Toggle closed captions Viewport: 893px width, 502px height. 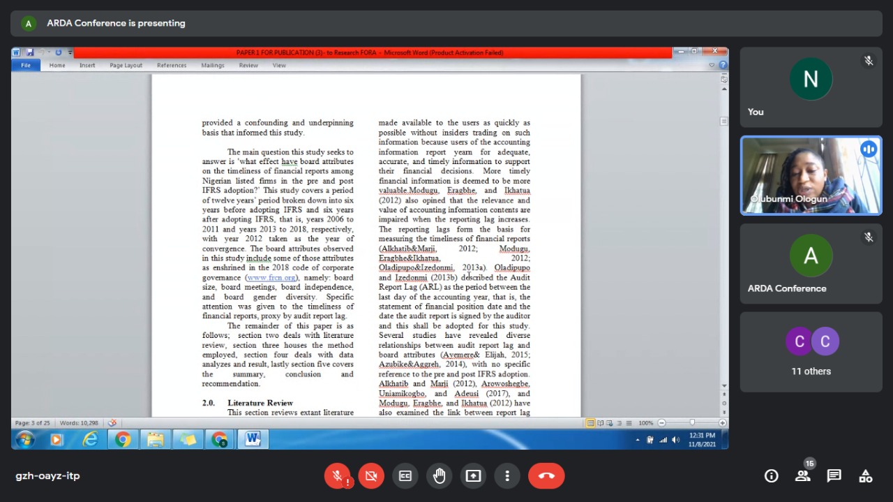[x=405, y=476]
